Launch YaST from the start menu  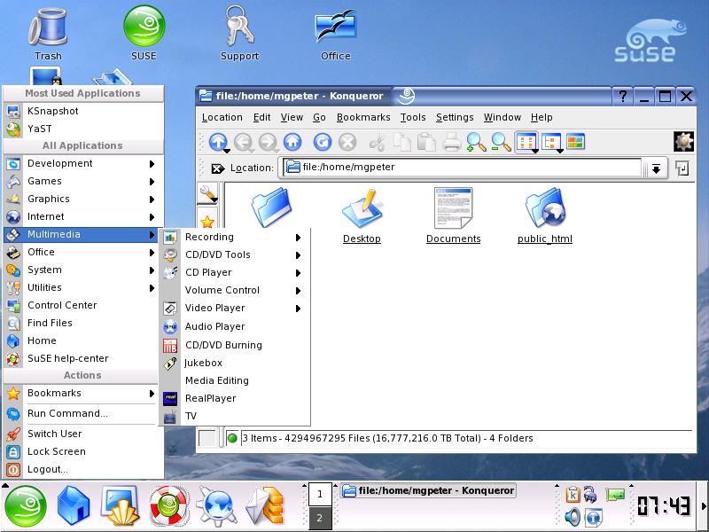tap(82, 129)
